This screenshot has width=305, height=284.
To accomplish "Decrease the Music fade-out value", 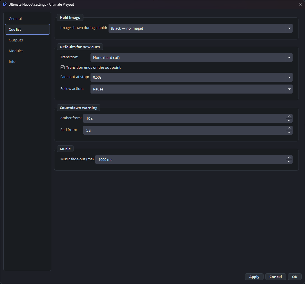I will pos(289,162).
